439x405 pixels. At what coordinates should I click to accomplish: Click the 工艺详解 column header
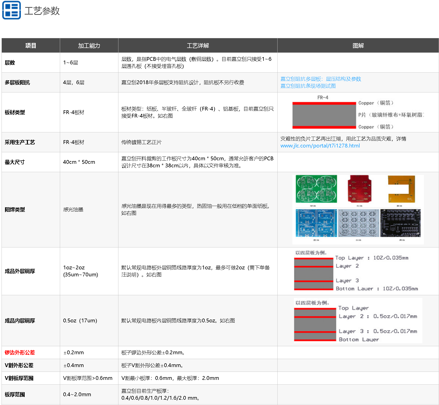click(198, 45)
